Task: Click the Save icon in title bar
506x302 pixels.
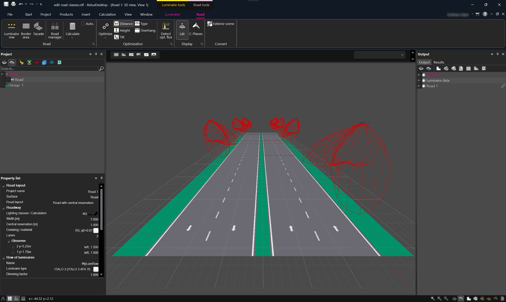Action: click(6, 4)
